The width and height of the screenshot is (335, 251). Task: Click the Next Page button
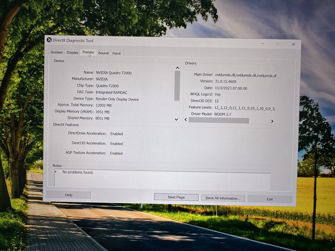coord(176,197)
